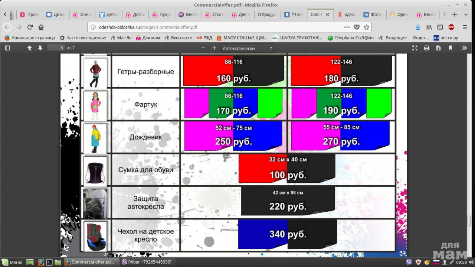Bookmark this page with the star
Image resolution: width=475 pixels, height=267 pixels.
point(366,27)
